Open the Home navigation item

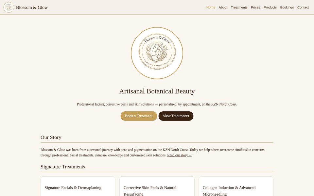(x=211, y=8)
